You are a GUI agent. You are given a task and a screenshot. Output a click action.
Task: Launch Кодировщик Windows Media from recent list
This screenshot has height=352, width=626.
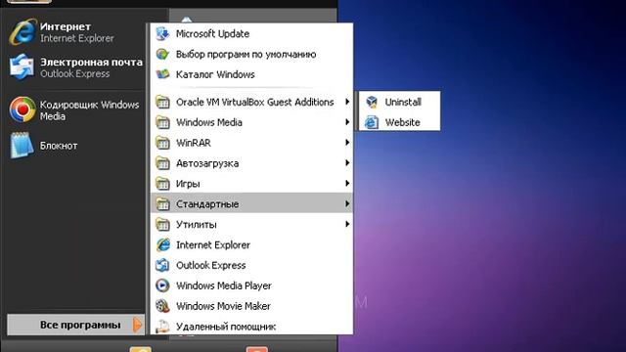[x=75, y=110]
